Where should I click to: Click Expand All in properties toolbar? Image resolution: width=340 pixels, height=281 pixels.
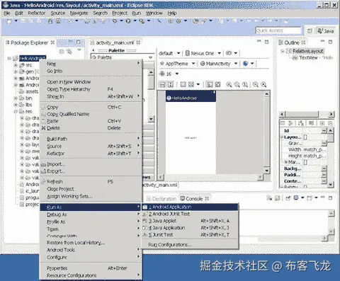point(322,123)
